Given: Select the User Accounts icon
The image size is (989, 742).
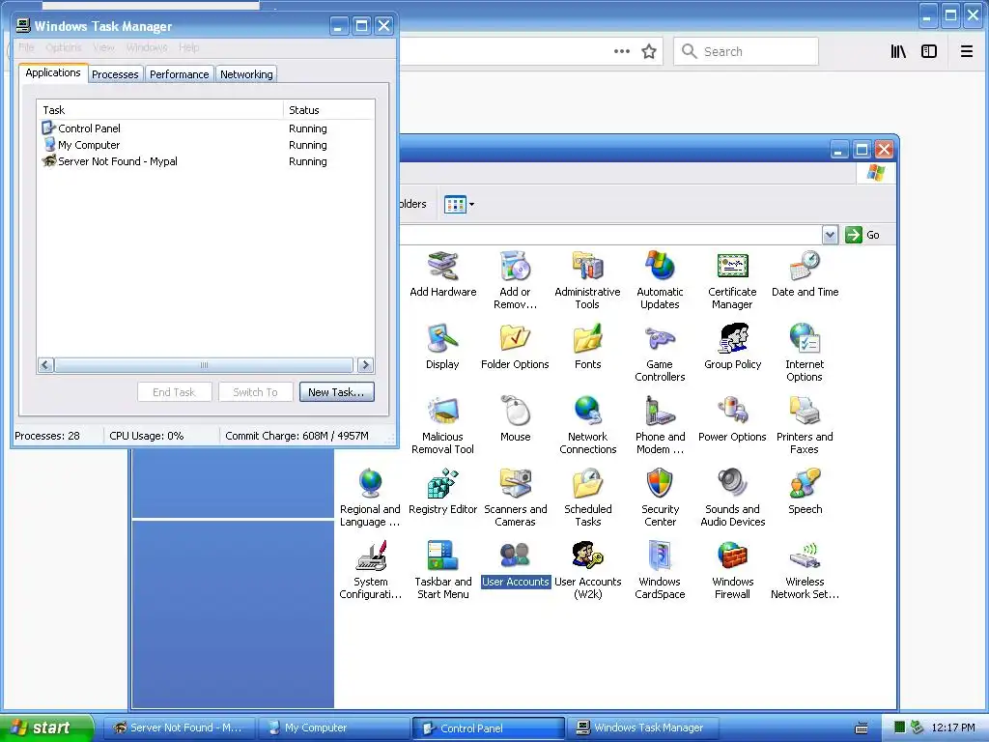Looking at the screenshot, I should point(516,564).
